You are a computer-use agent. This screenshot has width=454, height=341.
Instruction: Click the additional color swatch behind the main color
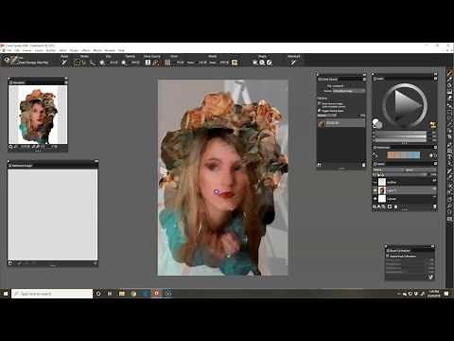coord(379,125)
